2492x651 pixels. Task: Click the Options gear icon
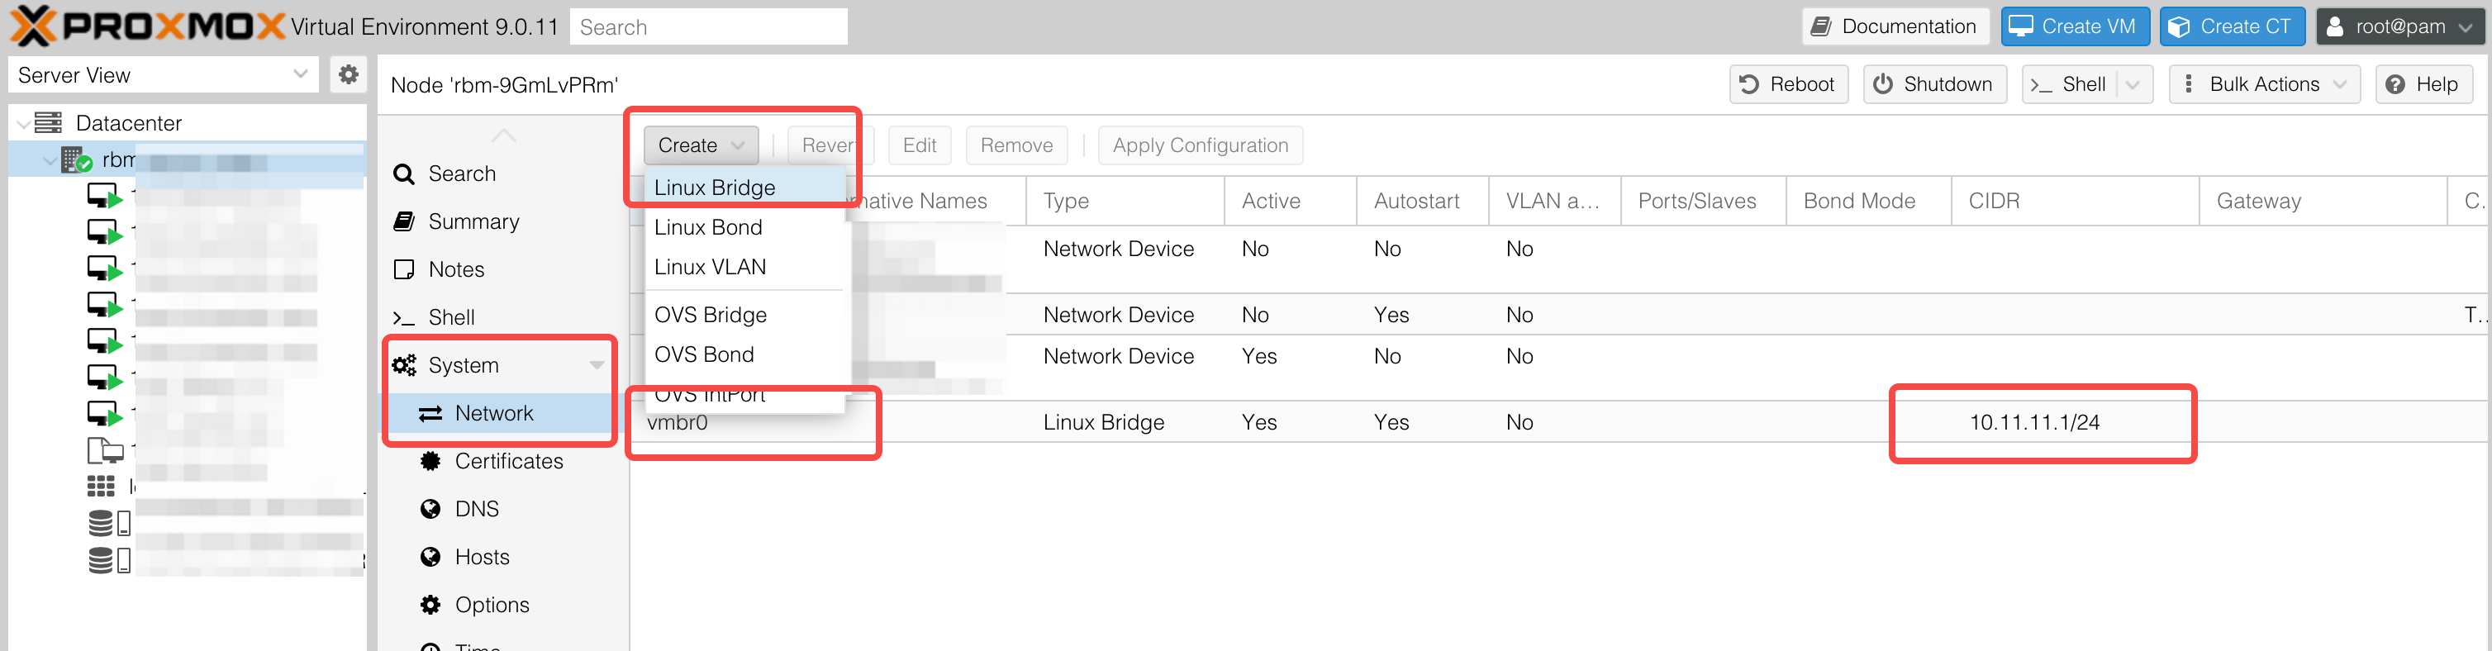pos(430,605)
